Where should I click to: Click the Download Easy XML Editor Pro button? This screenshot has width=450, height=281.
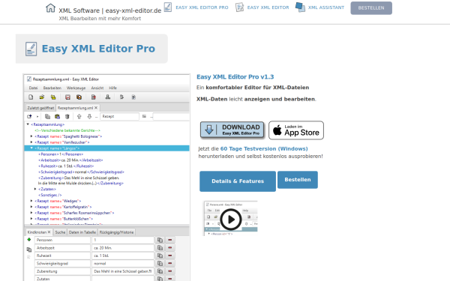pos(232,130)
